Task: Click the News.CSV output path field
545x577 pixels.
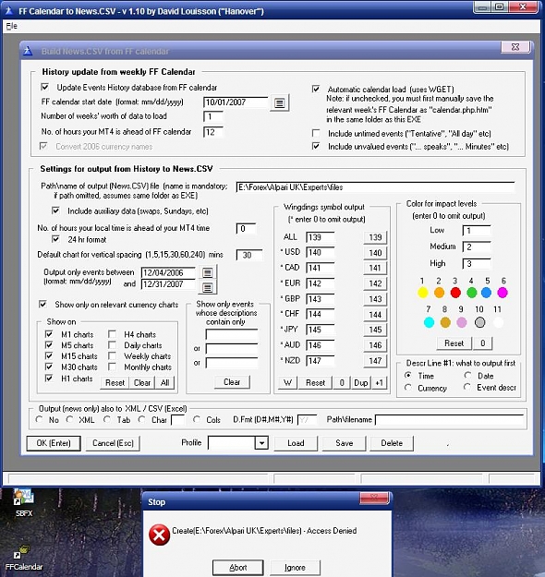Action: 375,186
